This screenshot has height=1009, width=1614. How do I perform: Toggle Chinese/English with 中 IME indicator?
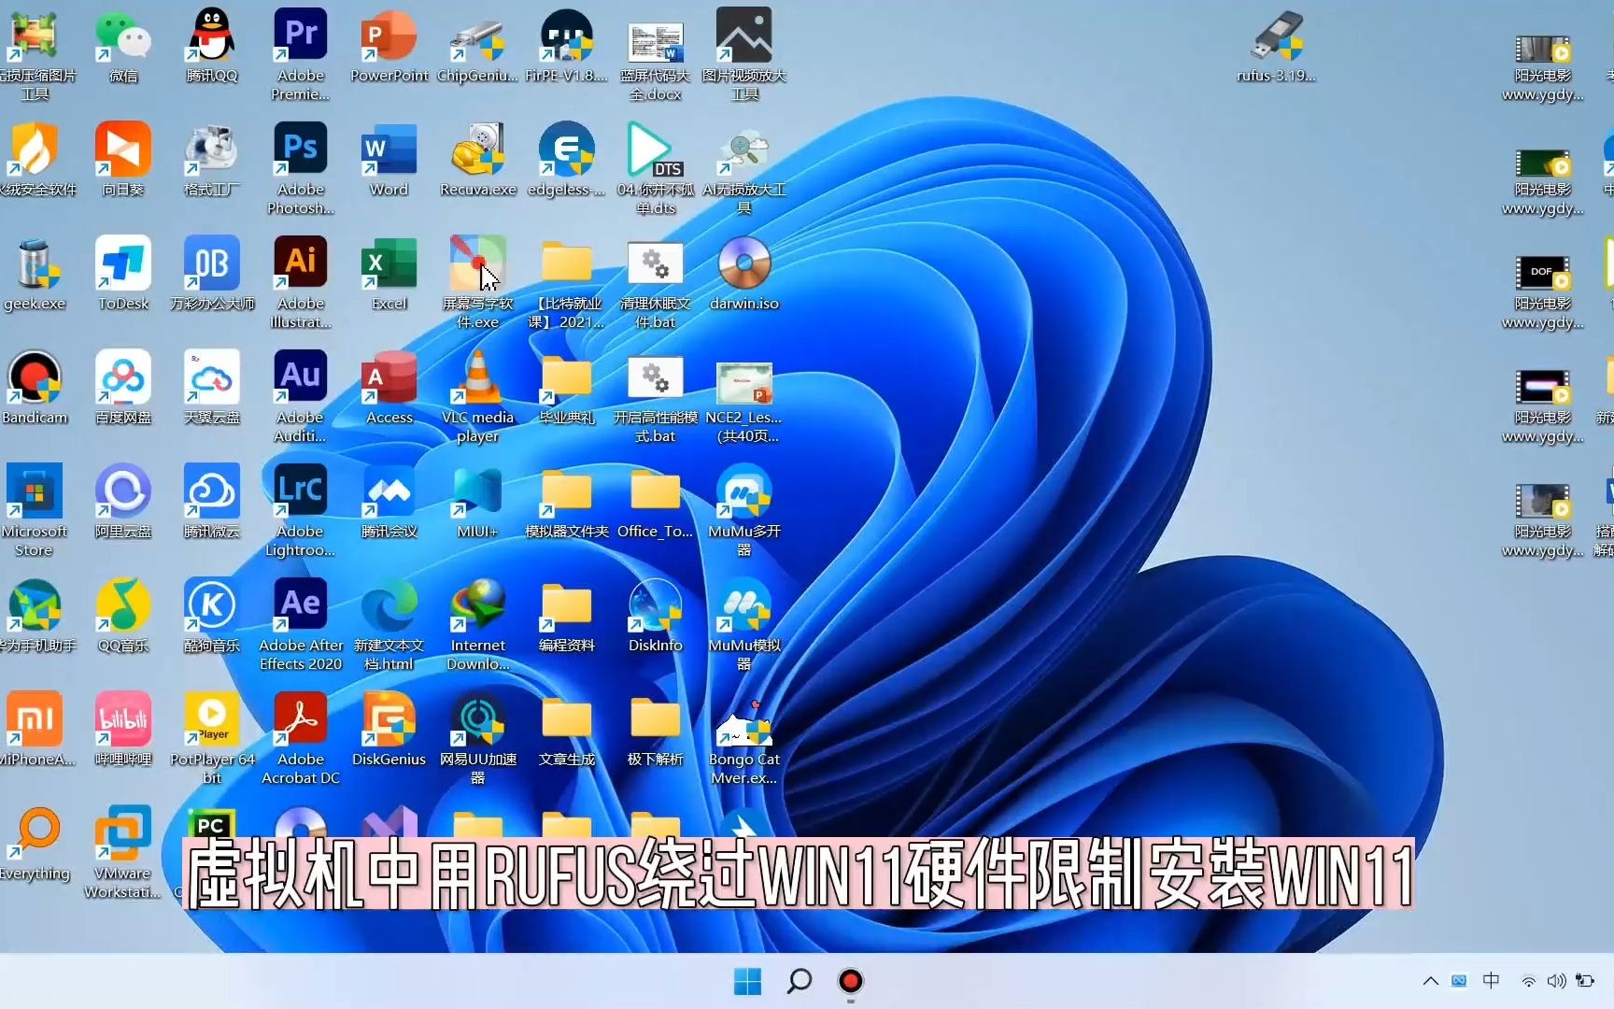click(x=1492, y=981)
